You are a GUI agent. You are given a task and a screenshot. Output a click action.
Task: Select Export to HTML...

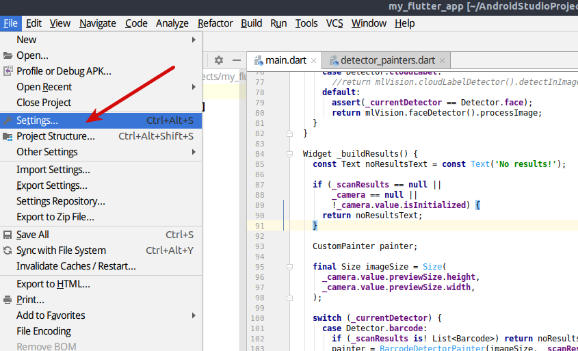tap(101, 284)
